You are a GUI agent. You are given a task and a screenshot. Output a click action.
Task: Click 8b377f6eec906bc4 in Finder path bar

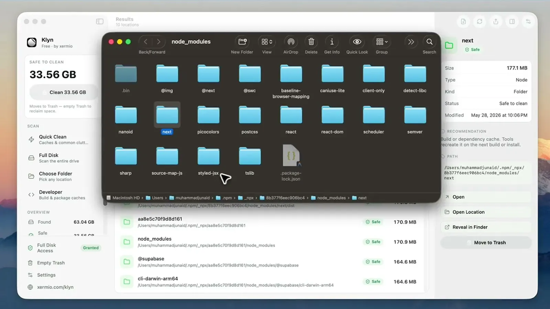(x=282, y=198)
